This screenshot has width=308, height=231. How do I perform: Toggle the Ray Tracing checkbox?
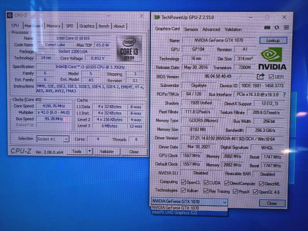206,191
